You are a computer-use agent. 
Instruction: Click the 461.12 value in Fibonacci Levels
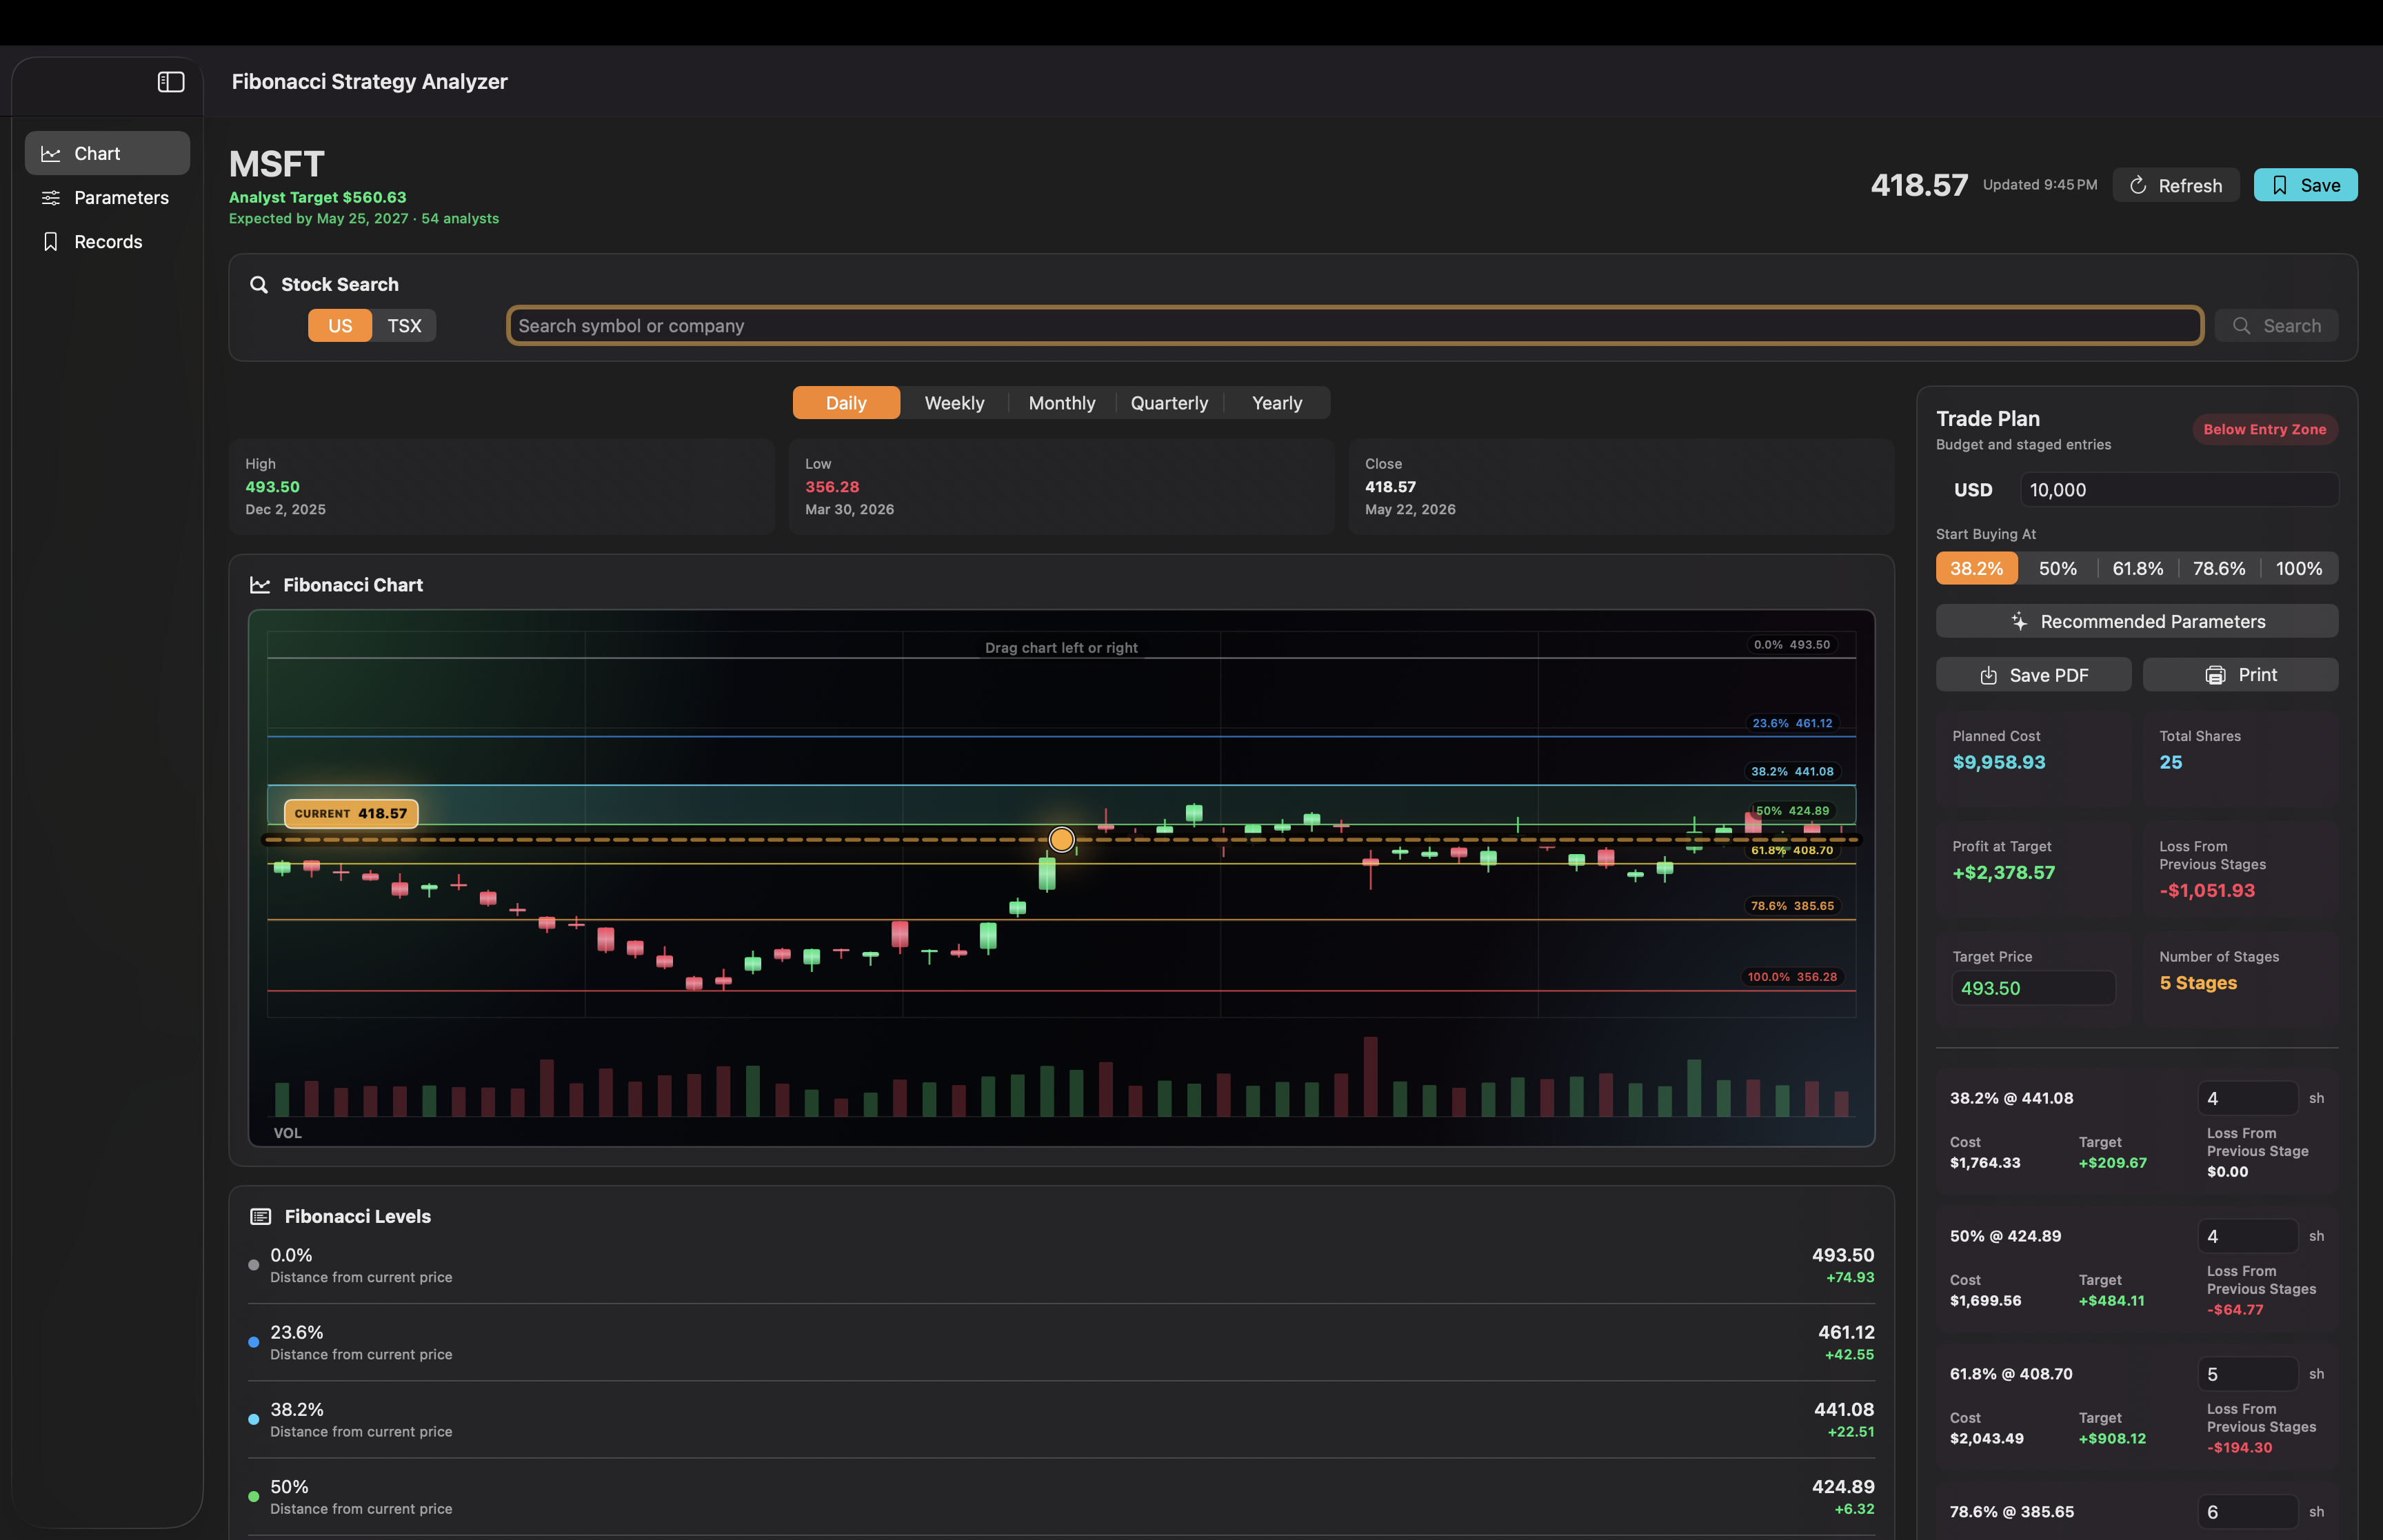(1846, 1333)
